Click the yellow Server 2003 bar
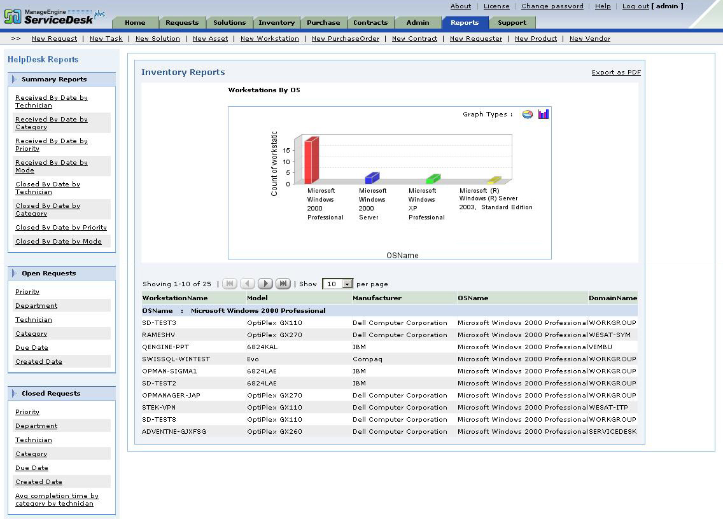 [x=494, y=180]
